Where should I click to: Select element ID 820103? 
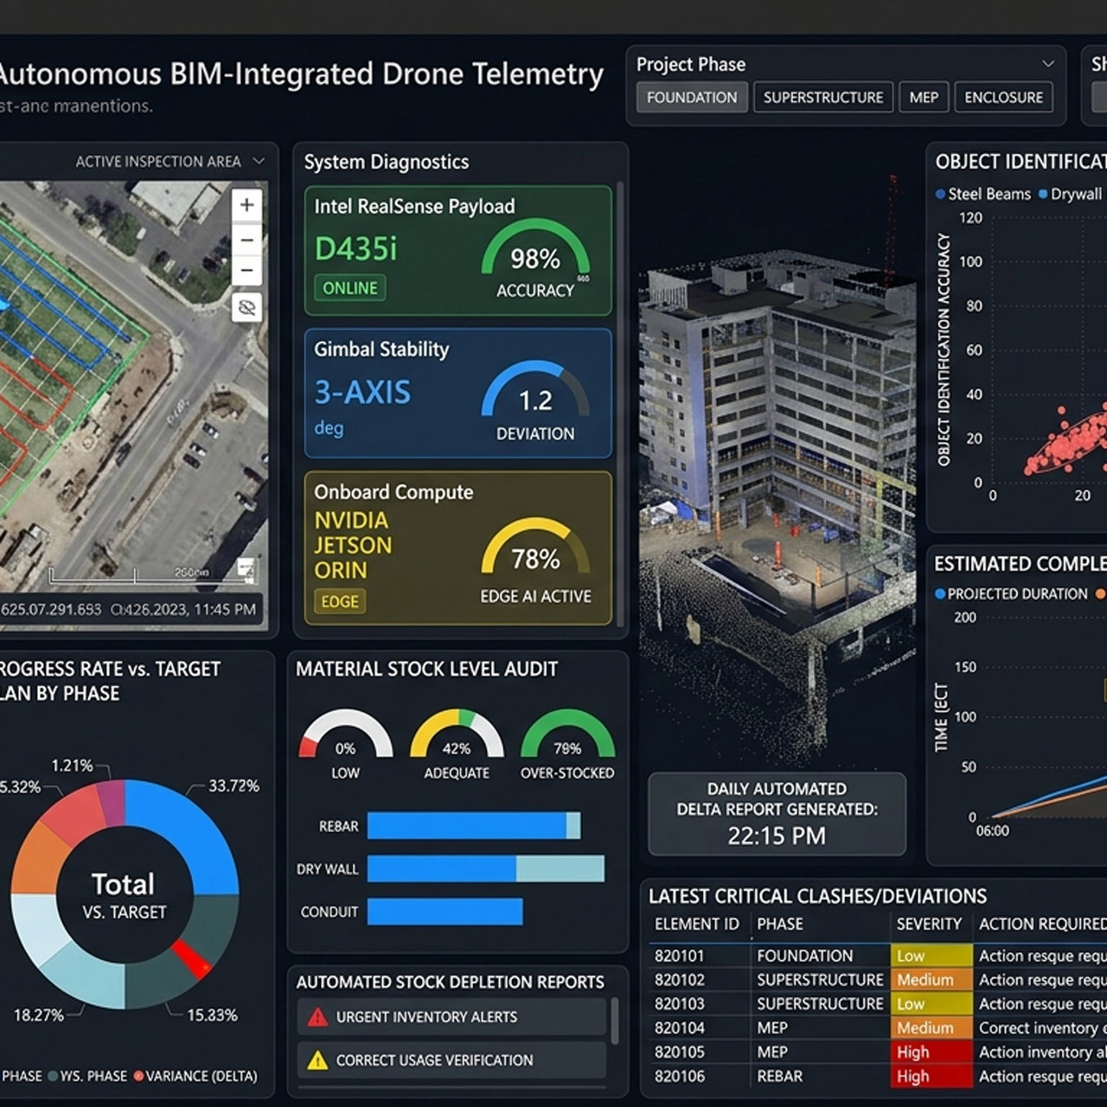click(679, 1004)
